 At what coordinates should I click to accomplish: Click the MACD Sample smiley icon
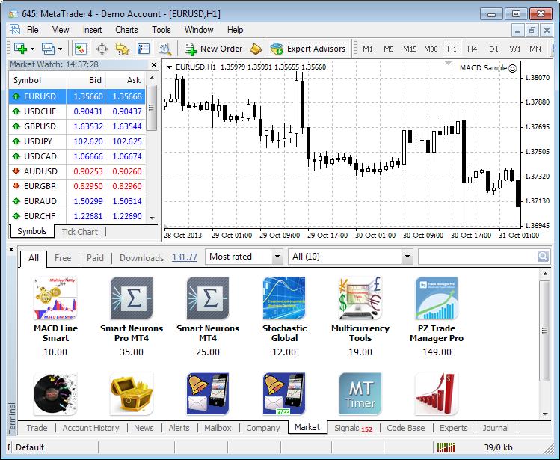[x=512, y=68]
